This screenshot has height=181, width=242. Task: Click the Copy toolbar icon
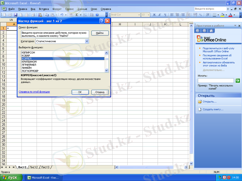(47, 15)
